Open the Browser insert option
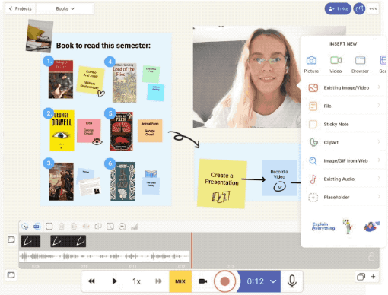The image size is (388, 295). [x=360, y=65]
